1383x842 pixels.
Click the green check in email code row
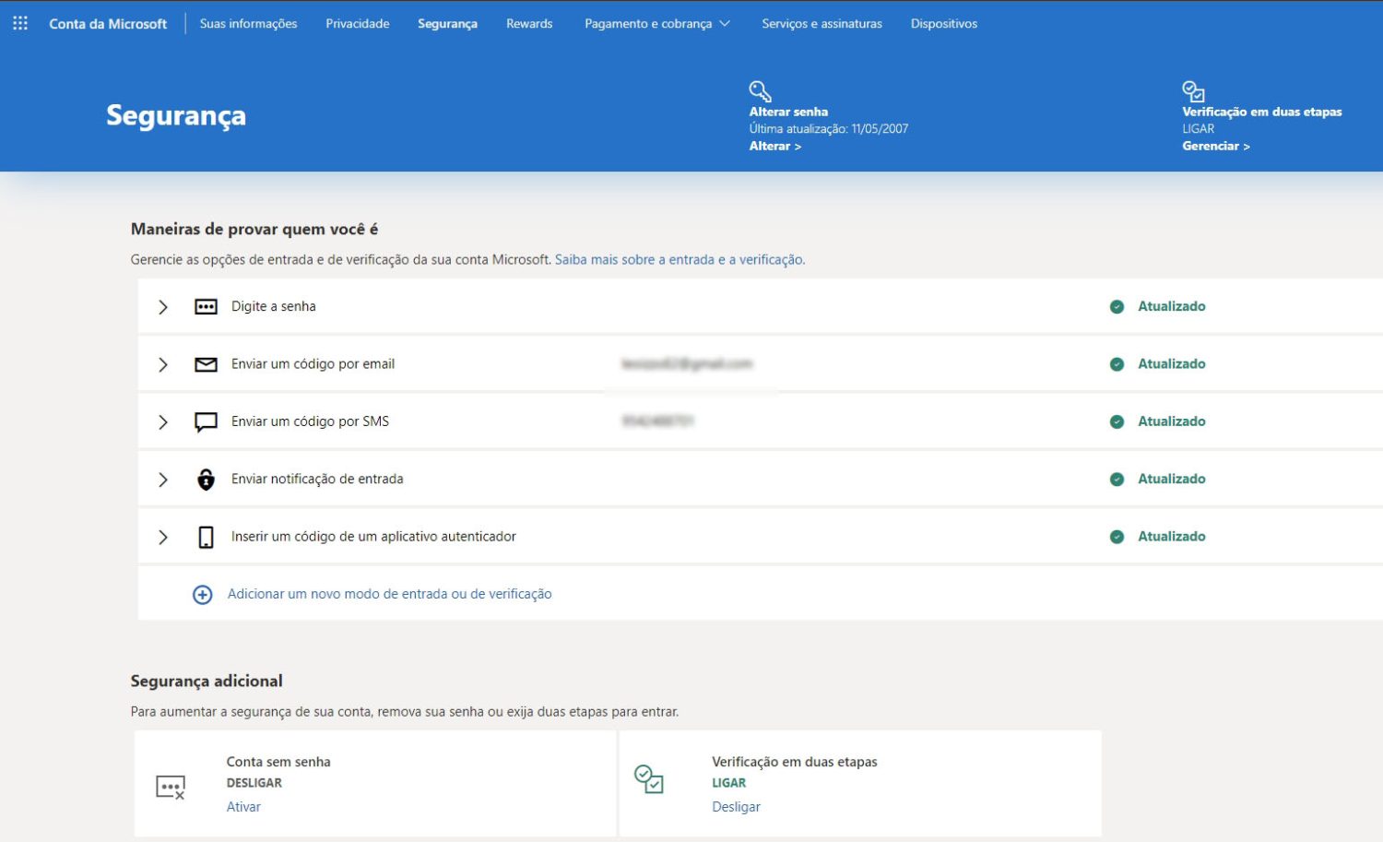pos(1117,364)
